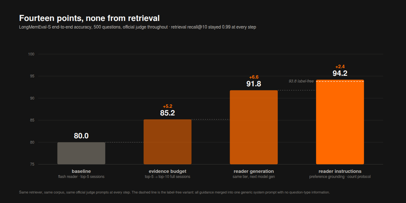Click the "flash reader · top-5 sessions" sublabel
The width and height of the screenshot is (406, 203).
click(x=81, y=177)
